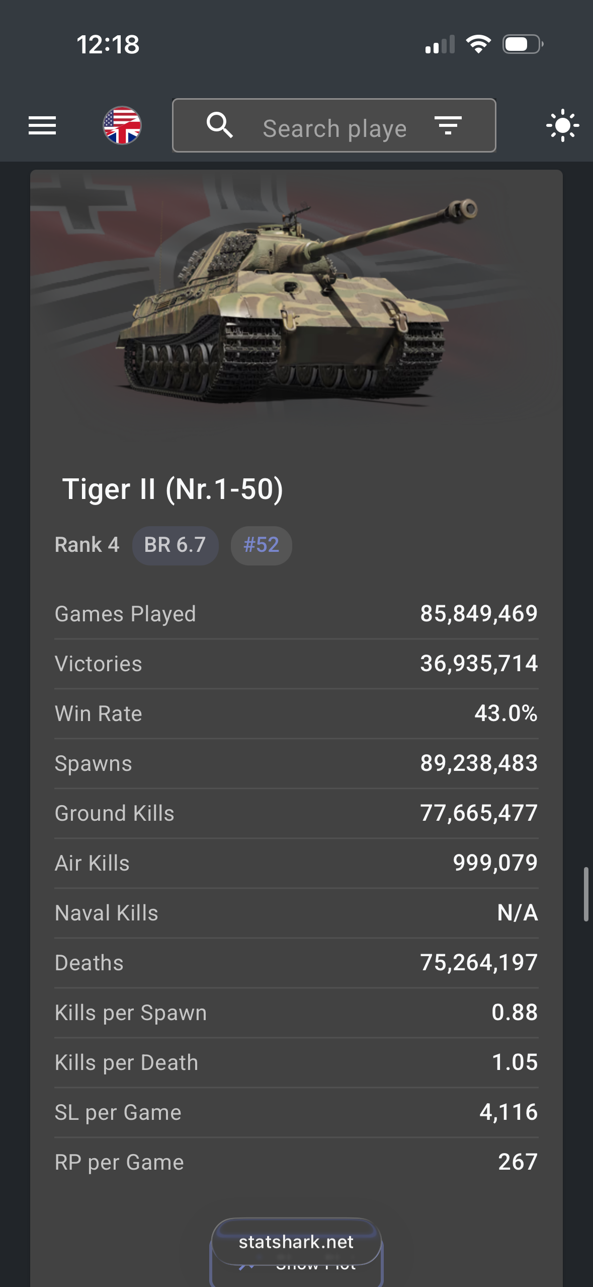Tap the battery status icon
Image resolution: width=593 pixels, height=1287 pixels.
tap(523, 44)
